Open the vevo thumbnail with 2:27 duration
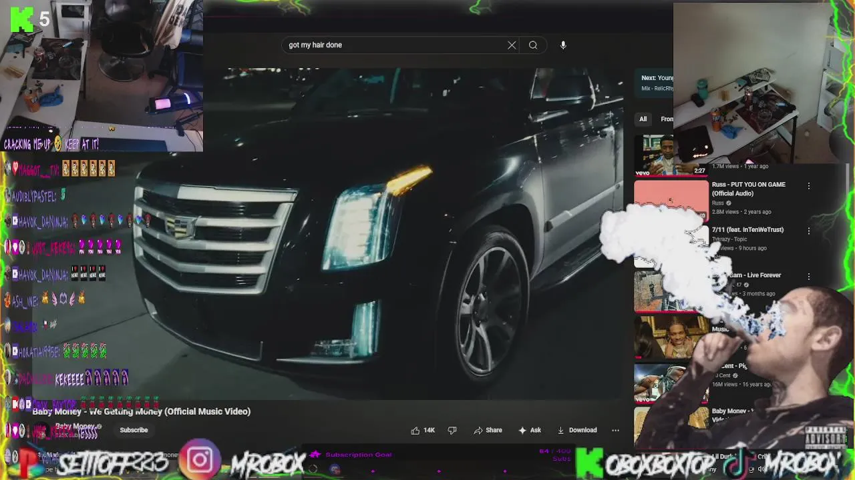This screenshot has width=855, height=480. pyautogui.click(x=671, y=155)
